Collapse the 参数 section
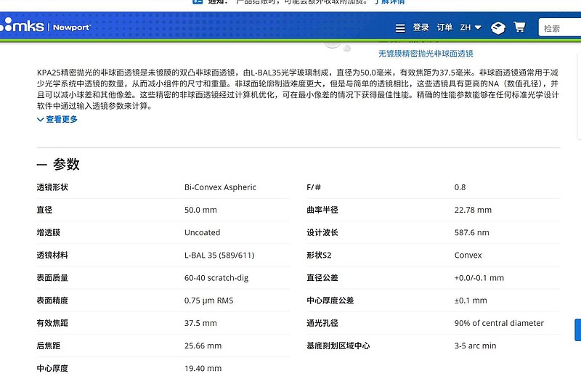 pyautogui.click(x=58, y=164)
